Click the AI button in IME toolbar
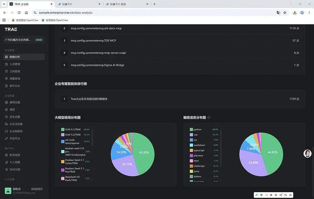The image size is (314, 199). pyautogui.click(x=290, y=195)
